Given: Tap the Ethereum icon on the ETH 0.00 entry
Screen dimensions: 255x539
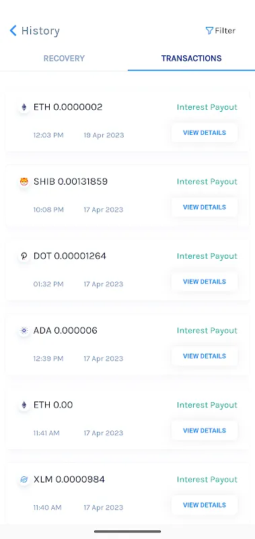Looking at the screenshot, I should pos(24,405).
